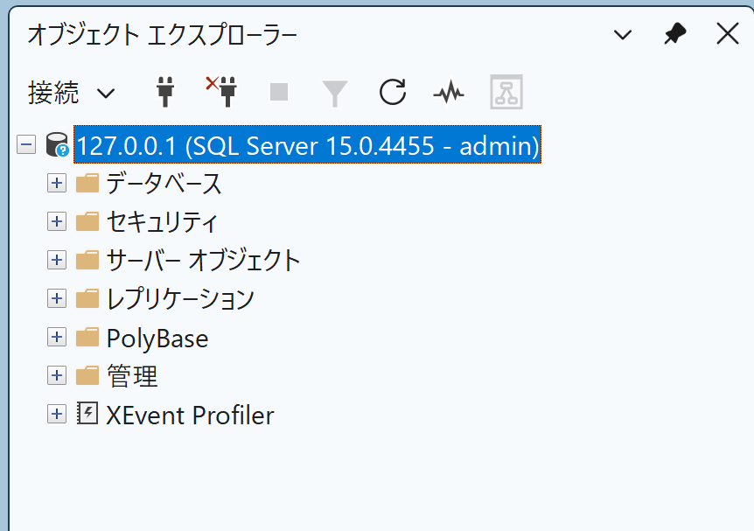
Task: Click the server database icon for 127.0.0.1
Action: point(57,144)
